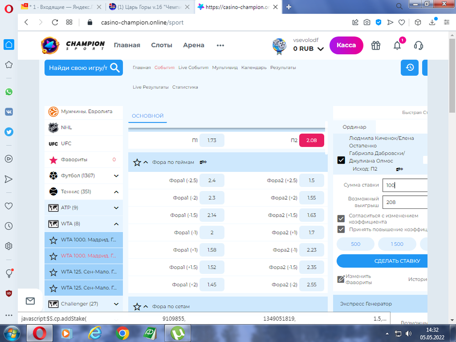
Task: Toggle Принять повышение коэффициента checkbox
Action: 341,229
